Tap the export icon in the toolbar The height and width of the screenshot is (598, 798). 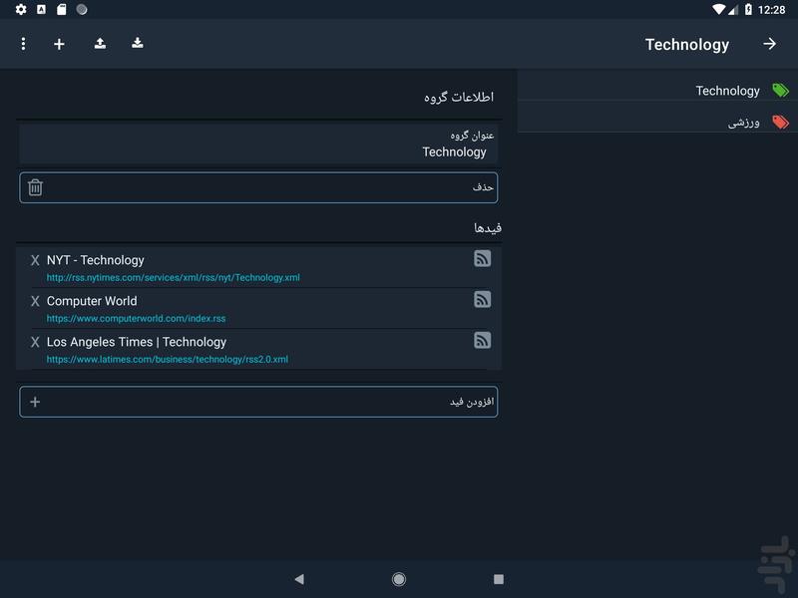click(x=99, y=44)
